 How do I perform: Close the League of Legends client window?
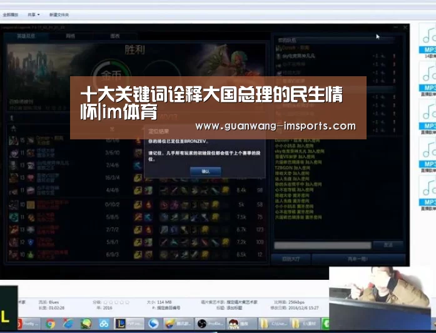click(x=405, y=27)
